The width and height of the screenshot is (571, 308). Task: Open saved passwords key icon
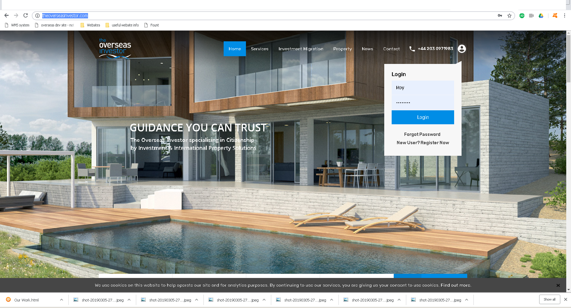pyautogui.click(x=500, y=16)
